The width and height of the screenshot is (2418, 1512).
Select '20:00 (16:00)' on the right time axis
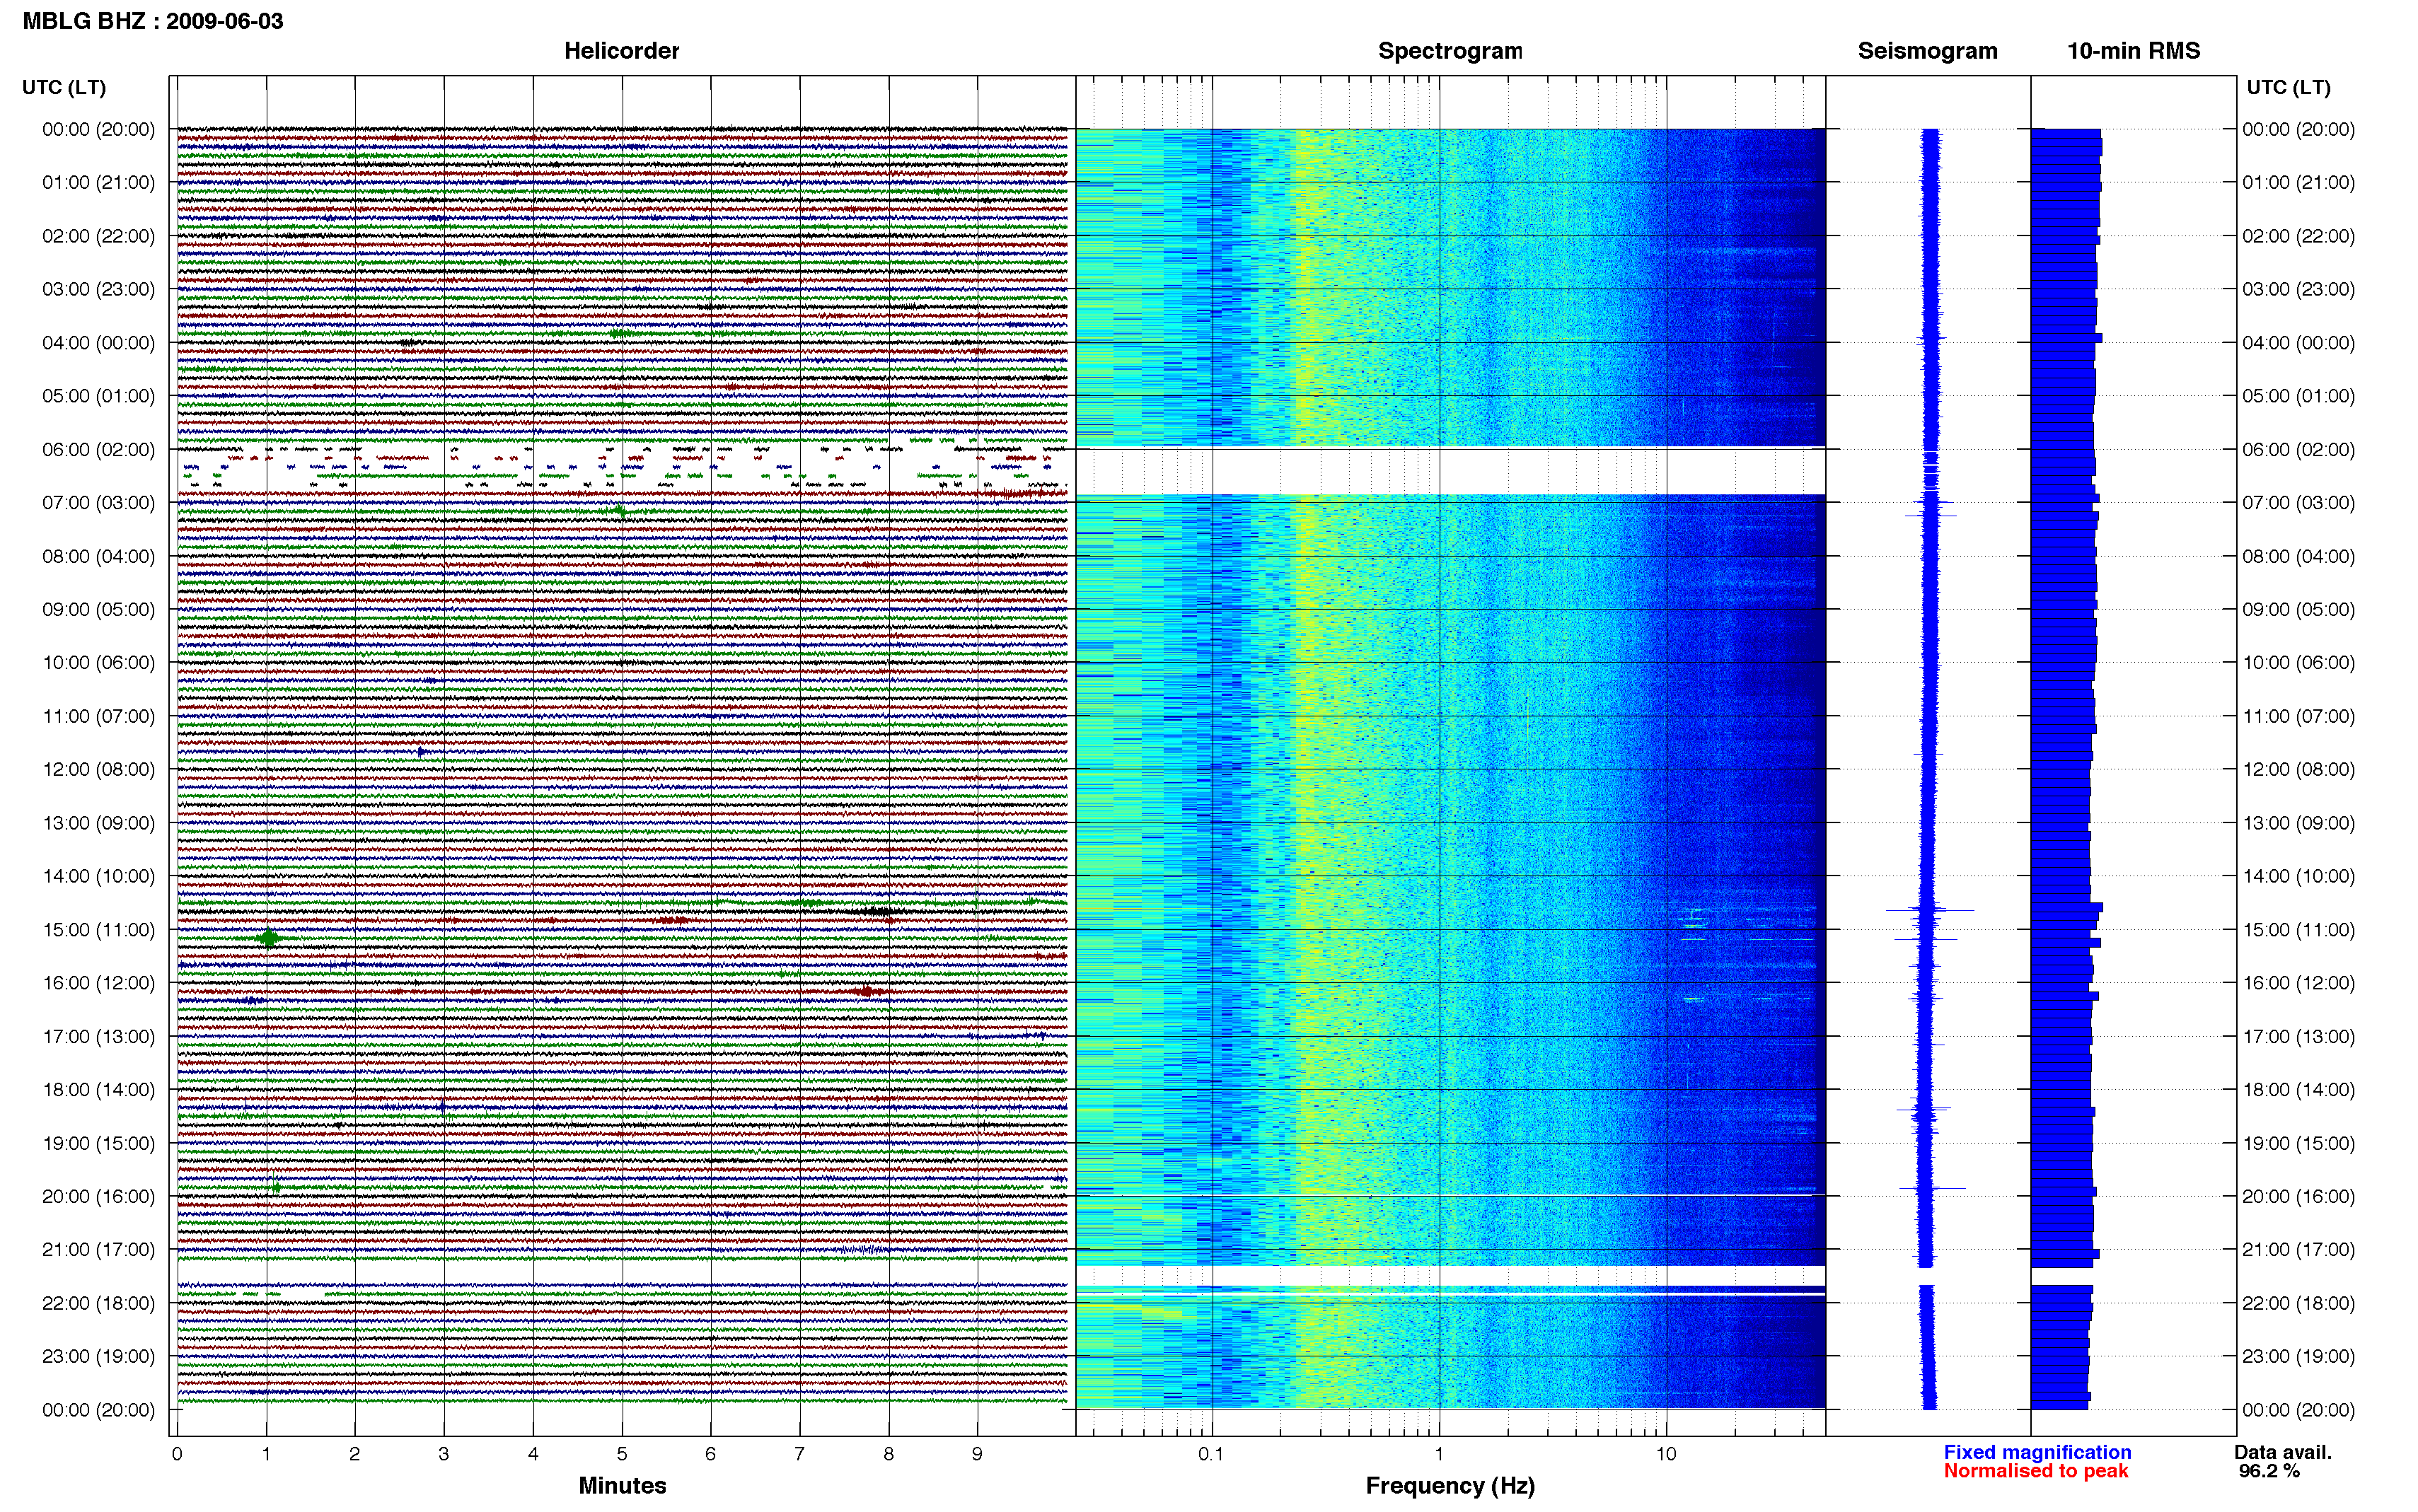pos(2298,1196)
